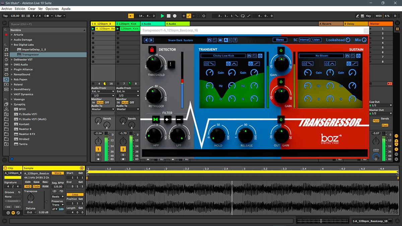Click the Hot-Swap Groove icon

(19, 192)
